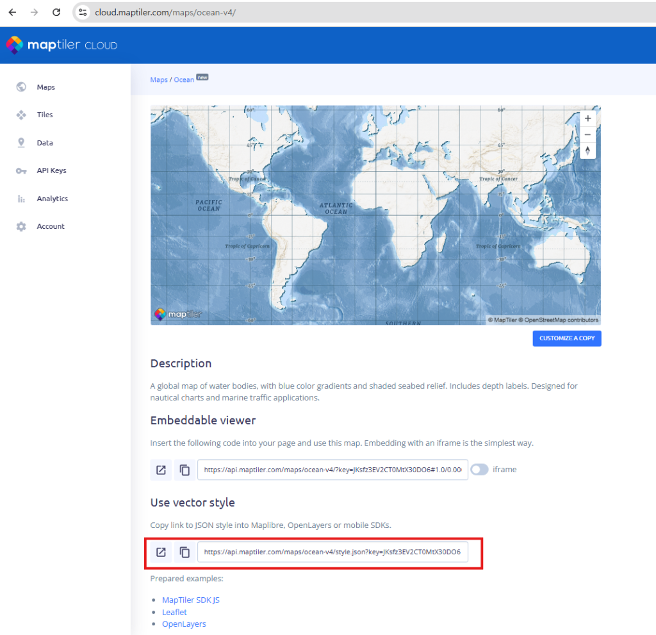Click the Customize a Copy button
Screen dimensions: 656x635
tap(567, 338)
